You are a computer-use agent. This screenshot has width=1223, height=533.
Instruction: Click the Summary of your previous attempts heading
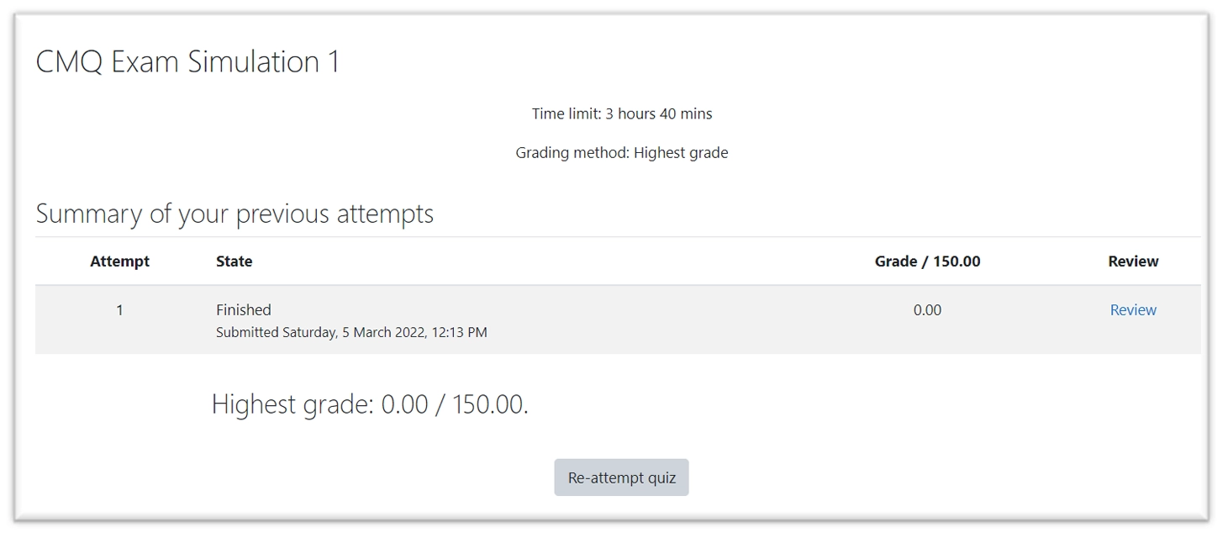[x=235, y=214]
